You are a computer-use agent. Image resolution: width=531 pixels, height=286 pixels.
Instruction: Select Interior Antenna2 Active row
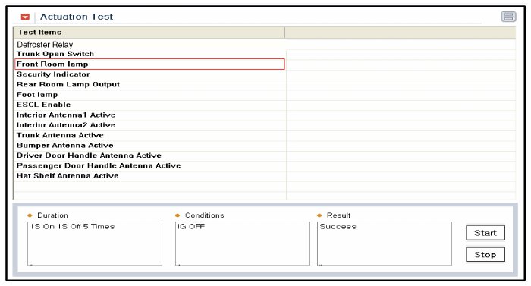coord(149,125)
